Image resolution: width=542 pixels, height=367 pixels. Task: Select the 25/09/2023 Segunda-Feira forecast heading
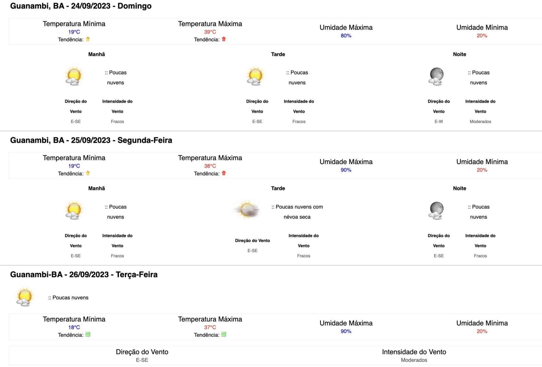[91, 140]
